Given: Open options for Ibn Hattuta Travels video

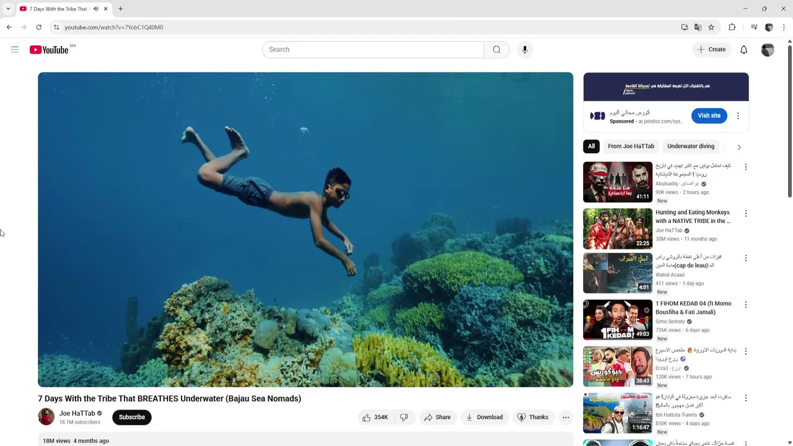Looking at the screenshot, I should [746, 398].
